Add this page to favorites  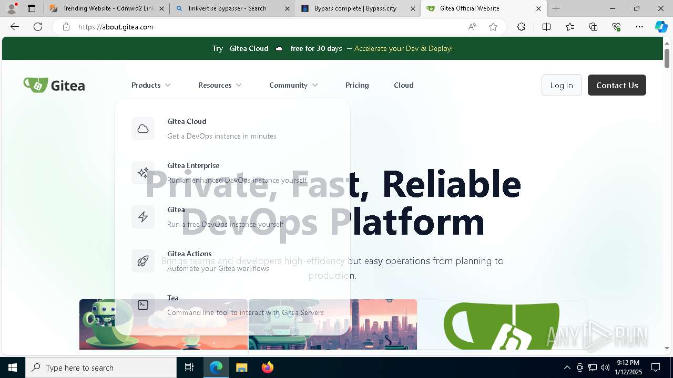pos(493,27)
